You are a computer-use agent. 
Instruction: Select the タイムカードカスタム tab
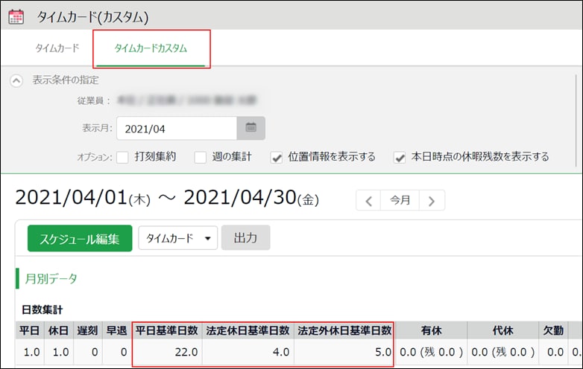(x=151, y=48)
